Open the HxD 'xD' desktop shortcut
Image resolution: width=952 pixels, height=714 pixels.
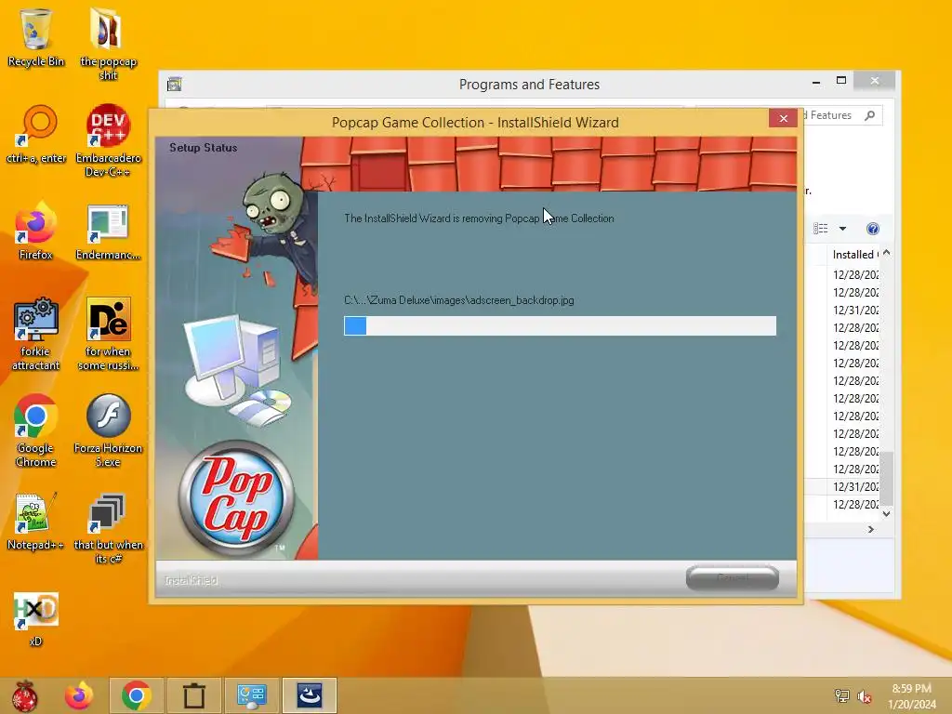click(x=36, y=619)
